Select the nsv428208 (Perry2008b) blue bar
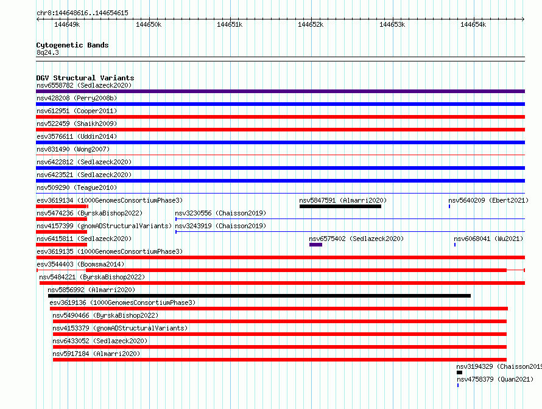Screen dimensions: 542x409 pyautogui.click(x=280, y=104)
